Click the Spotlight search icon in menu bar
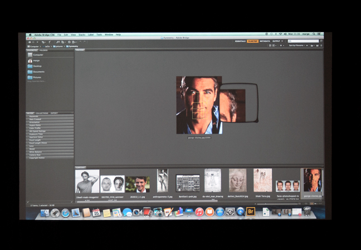 coord(313,34)
